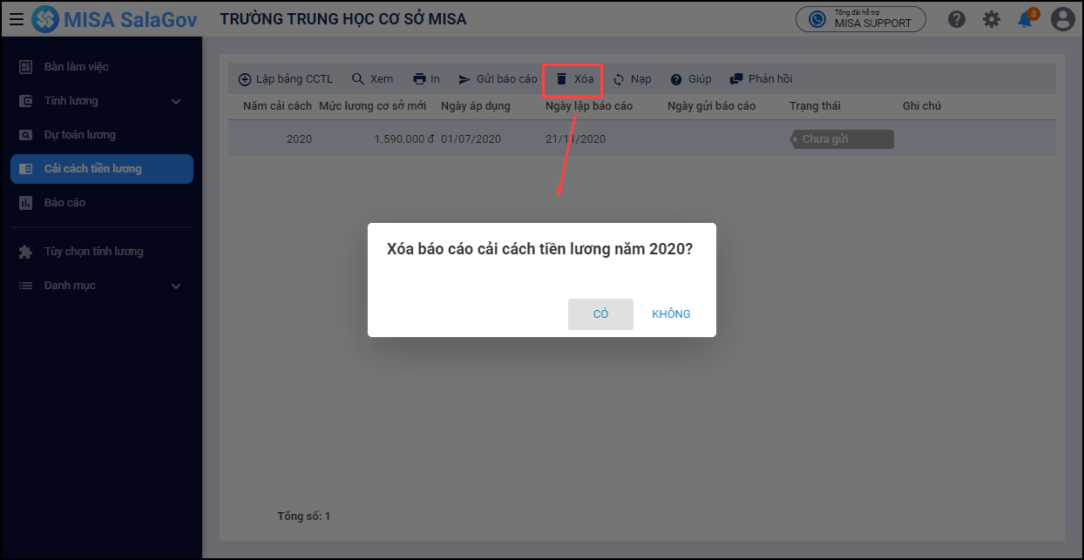Open the settings gear icon
This screenshot has height=560, width=1084.
click(992, 19)
